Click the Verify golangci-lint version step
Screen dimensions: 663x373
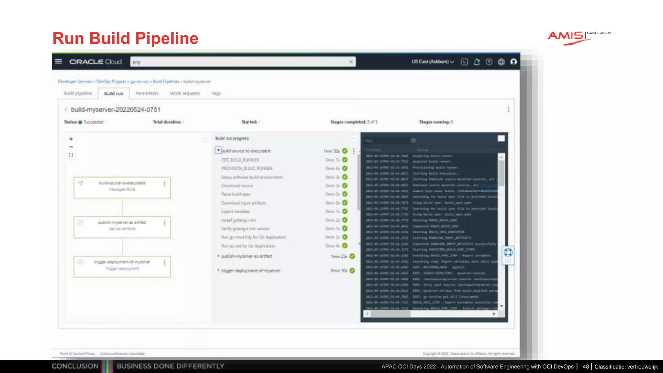coord(245,229)
